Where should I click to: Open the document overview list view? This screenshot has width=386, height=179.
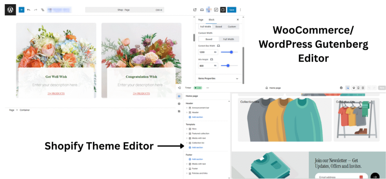[42, 10]
